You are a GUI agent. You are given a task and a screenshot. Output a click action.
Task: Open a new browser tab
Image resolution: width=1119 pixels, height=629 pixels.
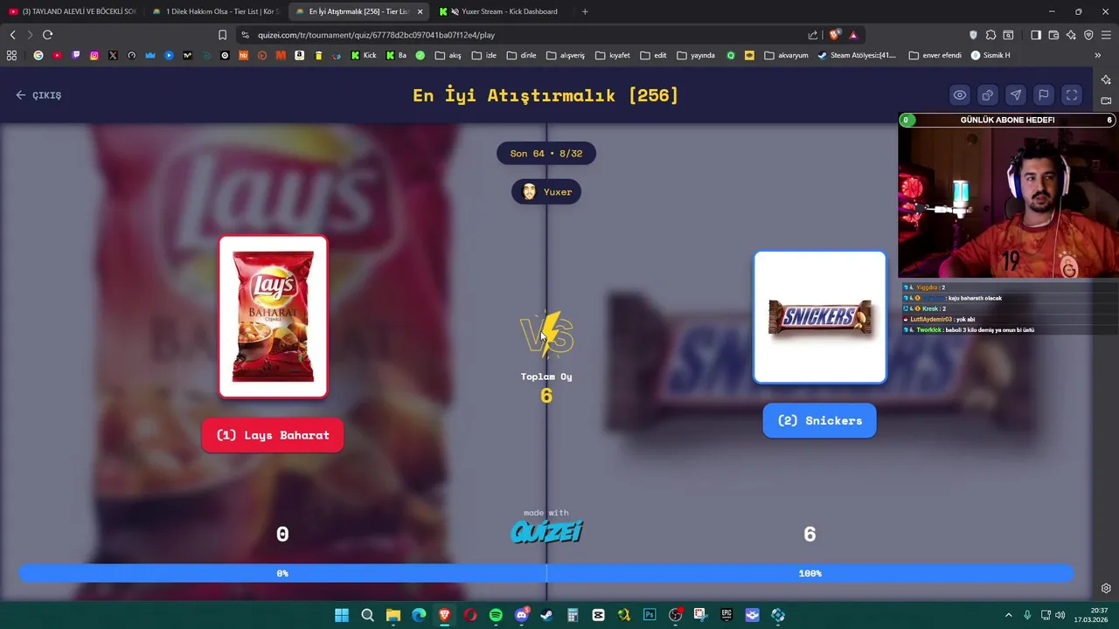[x=585, y=11]
